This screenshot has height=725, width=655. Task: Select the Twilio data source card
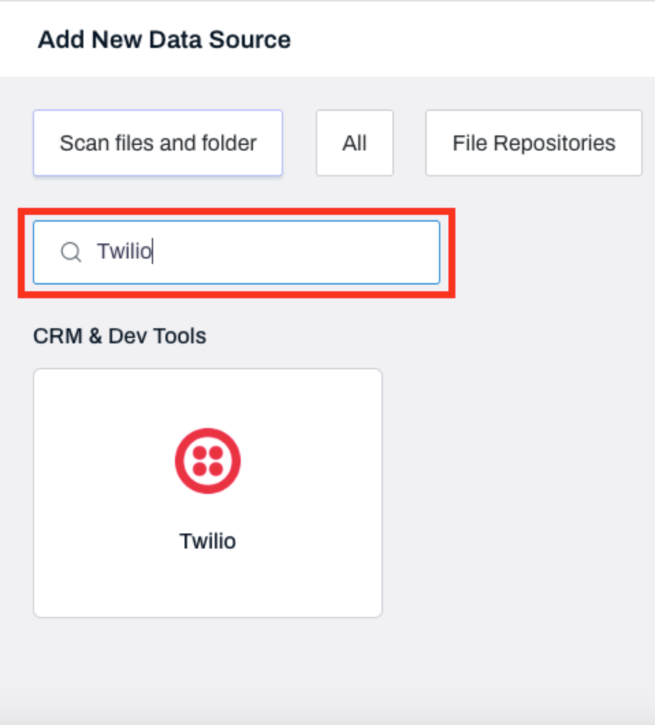[x=208, y=492]
